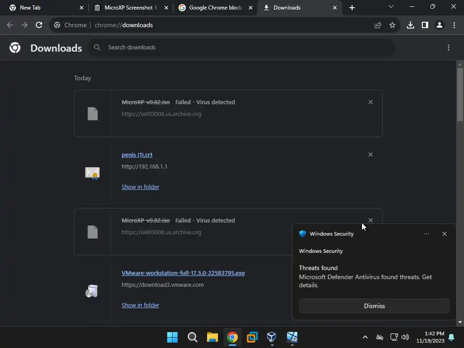Click Threats found notification text

coord(318,268)
